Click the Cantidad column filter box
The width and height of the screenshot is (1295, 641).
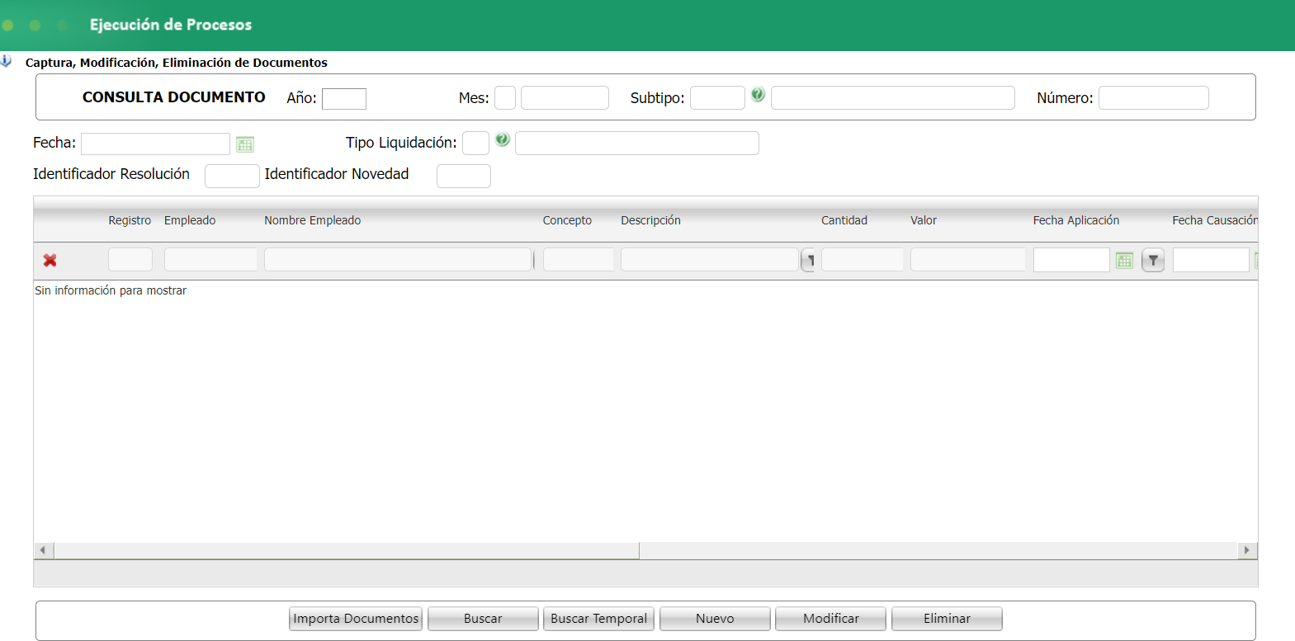tap(863, 260)
